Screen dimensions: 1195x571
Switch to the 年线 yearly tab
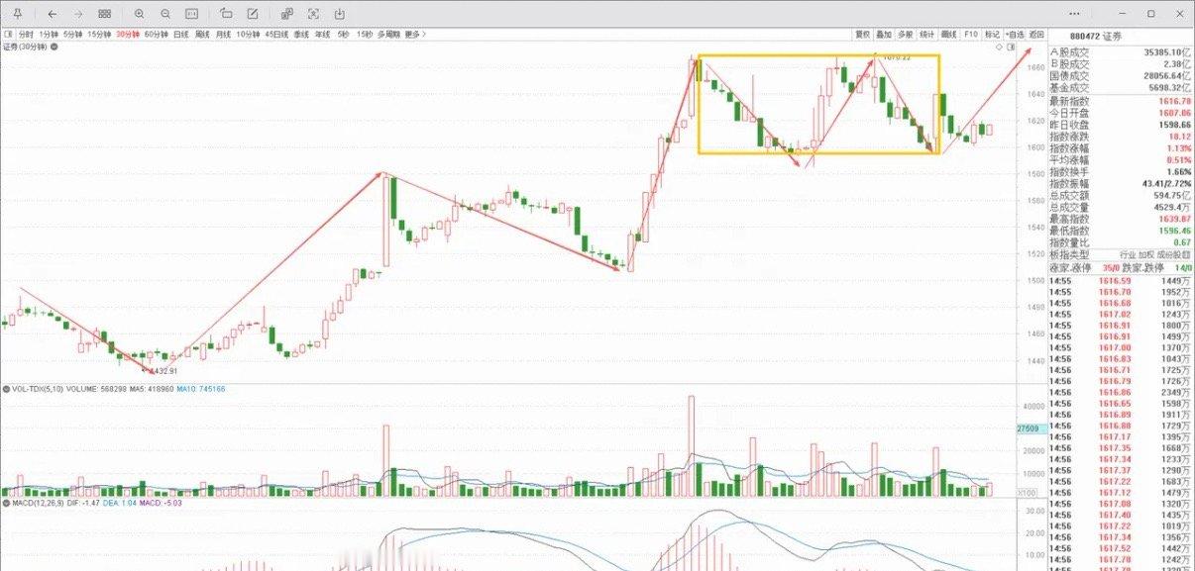coord(323,34)
